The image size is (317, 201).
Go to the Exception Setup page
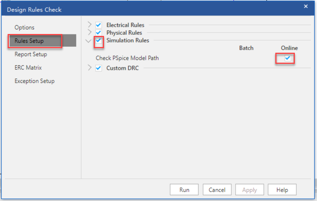[34, 81]
